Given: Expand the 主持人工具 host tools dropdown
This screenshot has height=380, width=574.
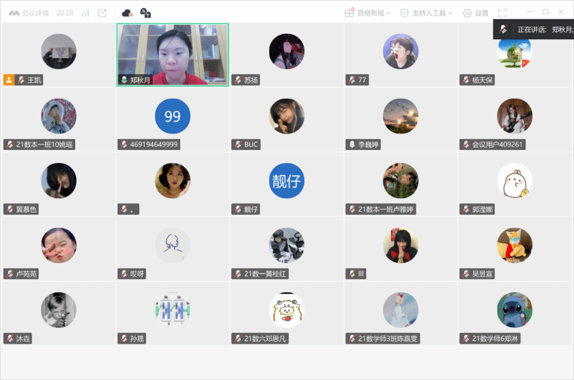Looking at the screenshot, I should (x=427, y=13).
